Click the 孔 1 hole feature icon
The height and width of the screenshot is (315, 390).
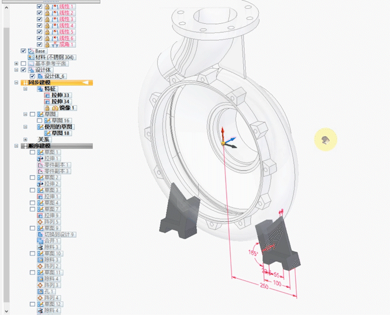point(40,291)
